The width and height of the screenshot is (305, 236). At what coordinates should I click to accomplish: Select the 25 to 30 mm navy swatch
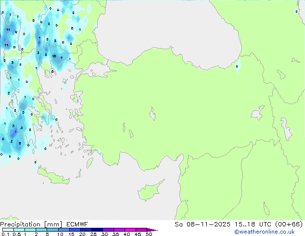point(97,230)
